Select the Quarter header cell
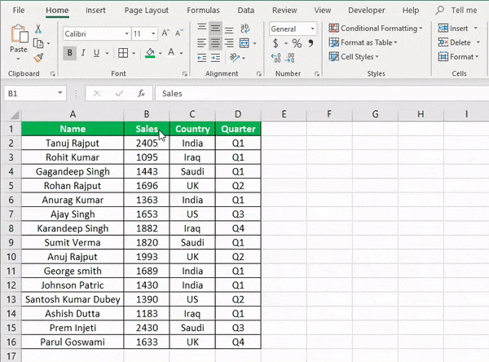This screenshot has height=362, width=489. point(238,129)
